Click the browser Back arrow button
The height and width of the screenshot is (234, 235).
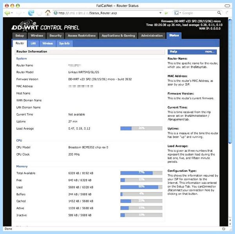pos(7,13)
